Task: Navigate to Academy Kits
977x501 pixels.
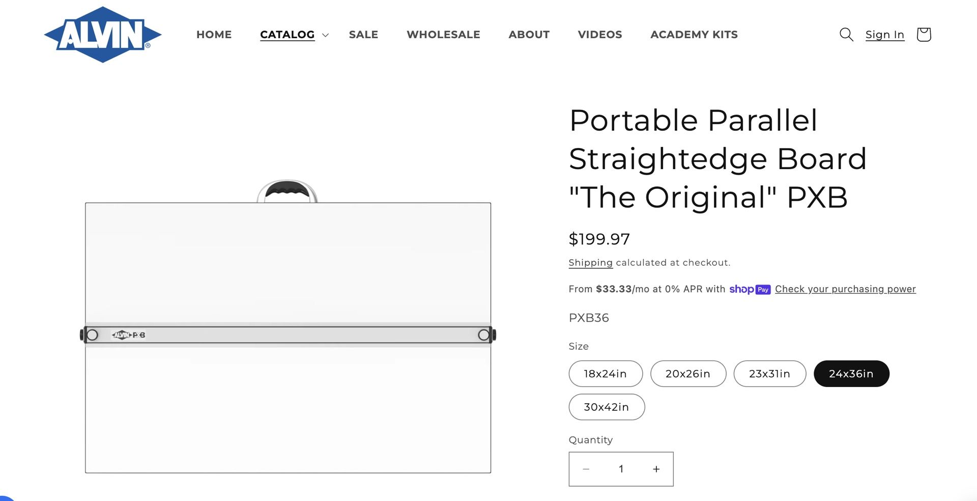Action: [694, 35]
